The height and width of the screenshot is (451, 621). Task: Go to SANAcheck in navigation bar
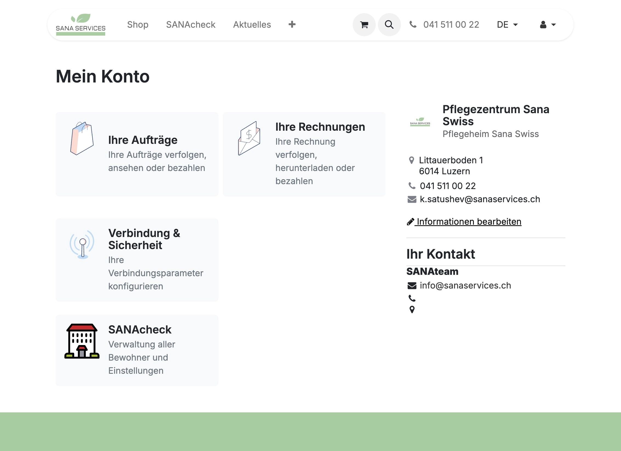[x=191, y=25]
